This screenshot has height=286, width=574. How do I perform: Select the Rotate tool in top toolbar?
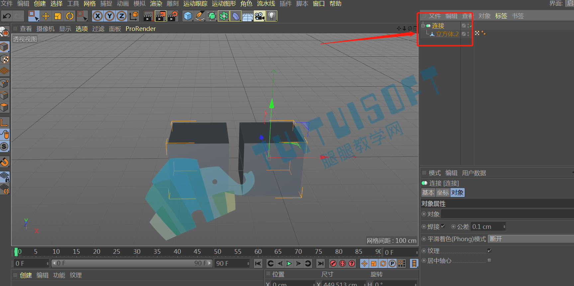pyautogui.click(x=70, y=16)
